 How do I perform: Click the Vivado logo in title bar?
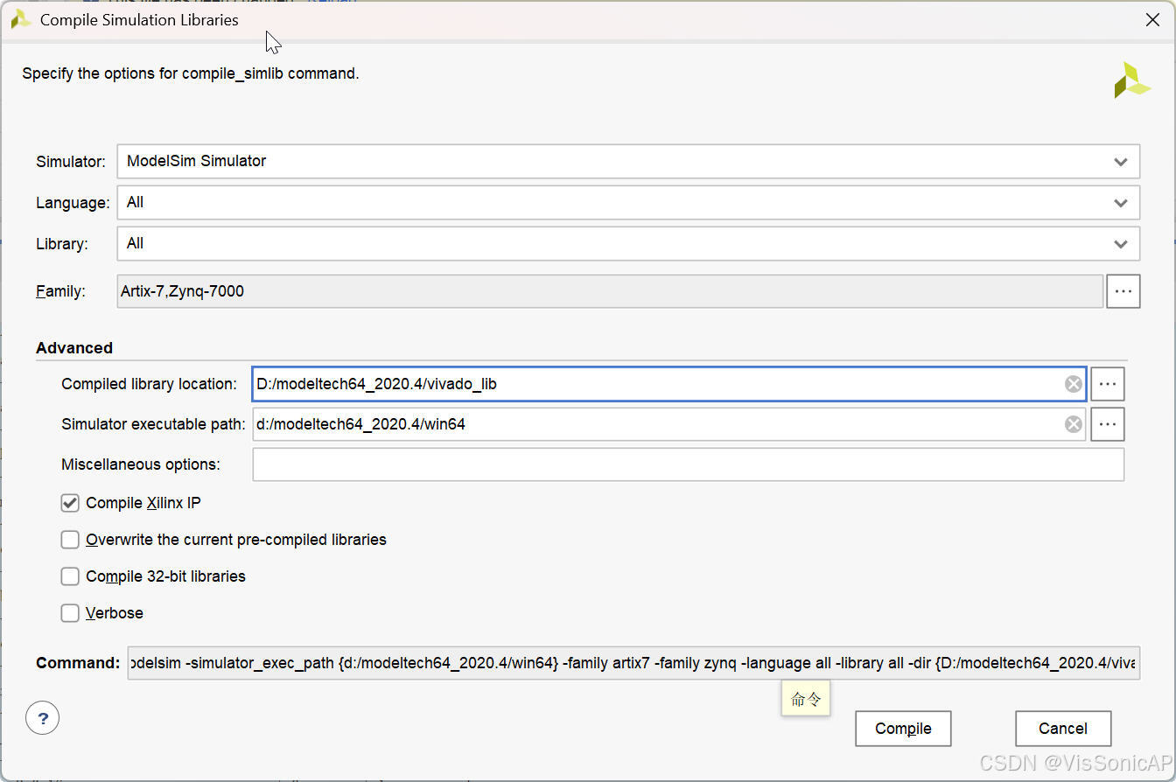(x=20, y=19)
